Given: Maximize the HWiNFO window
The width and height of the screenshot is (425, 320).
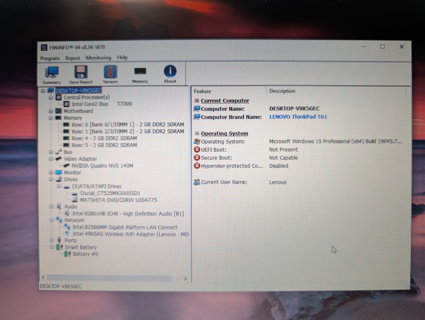Looking at the screenshot, I should click(382, 47).
